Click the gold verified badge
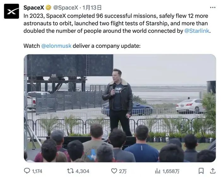Image resolution: width=221 pixels, height=178 pixels. pyautogui.click(x=48, y=7)
